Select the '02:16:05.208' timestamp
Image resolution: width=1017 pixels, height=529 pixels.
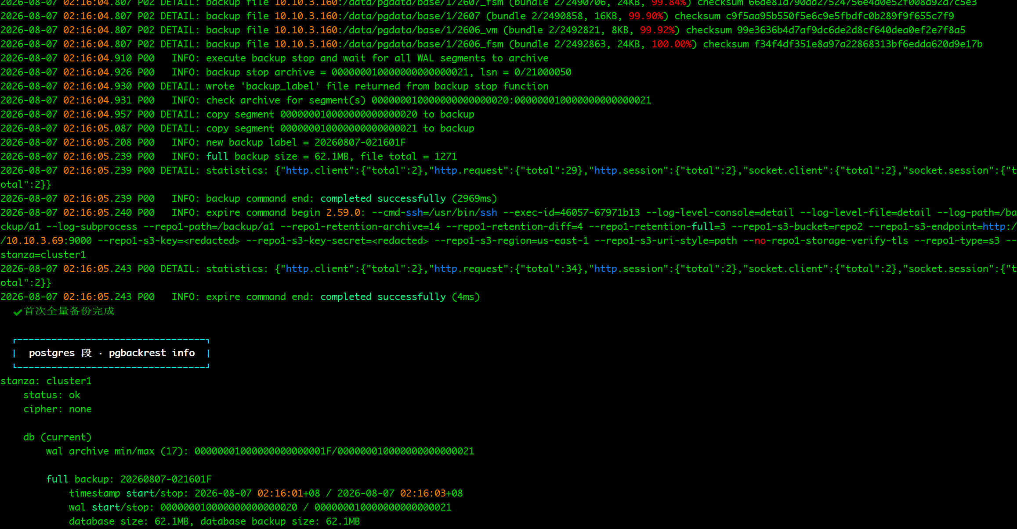pyautogui.click(x=98, y=143)
